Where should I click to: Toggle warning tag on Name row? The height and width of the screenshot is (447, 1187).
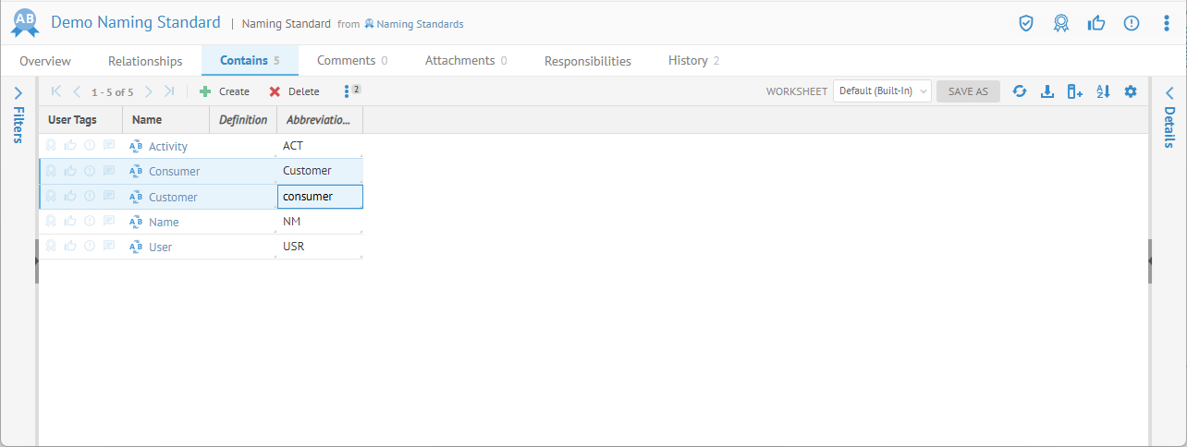point(90,222)
